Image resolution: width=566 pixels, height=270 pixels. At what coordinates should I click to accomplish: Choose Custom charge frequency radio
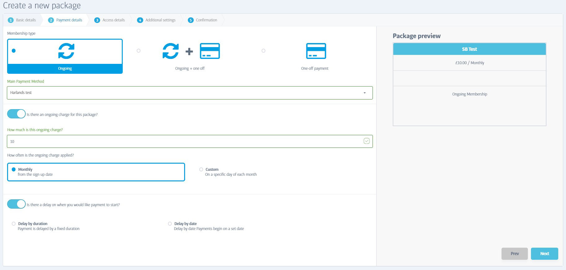[x=201, y=170]
